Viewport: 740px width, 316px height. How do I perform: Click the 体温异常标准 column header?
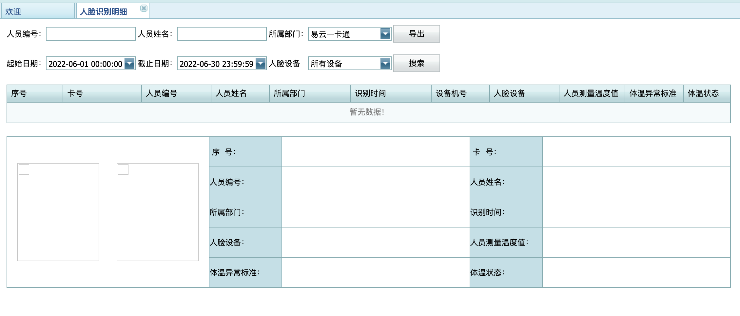(x=654, y=93)
